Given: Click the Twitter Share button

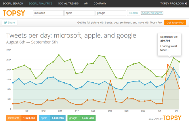Looking at the screenshot, I should [9, 22].
